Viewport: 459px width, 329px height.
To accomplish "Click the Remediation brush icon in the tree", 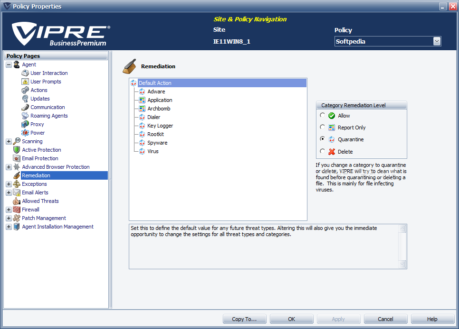I will coord(17,175).
